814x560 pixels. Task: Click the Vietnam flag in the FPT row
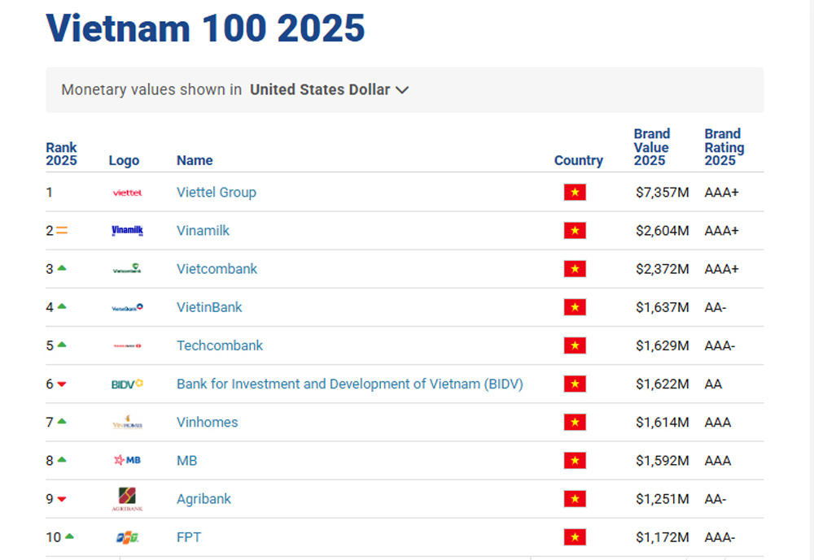click(575, 536)
